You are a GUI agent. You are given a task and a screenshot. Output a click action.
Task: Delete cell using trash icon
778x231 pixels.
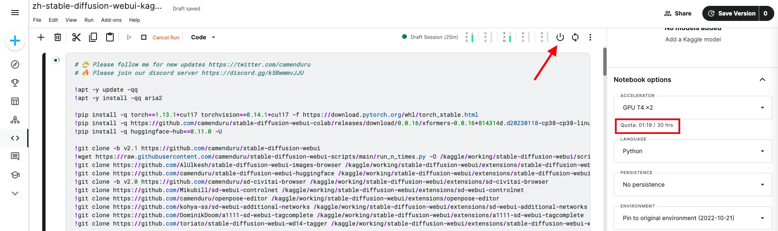tap(58, 37)
